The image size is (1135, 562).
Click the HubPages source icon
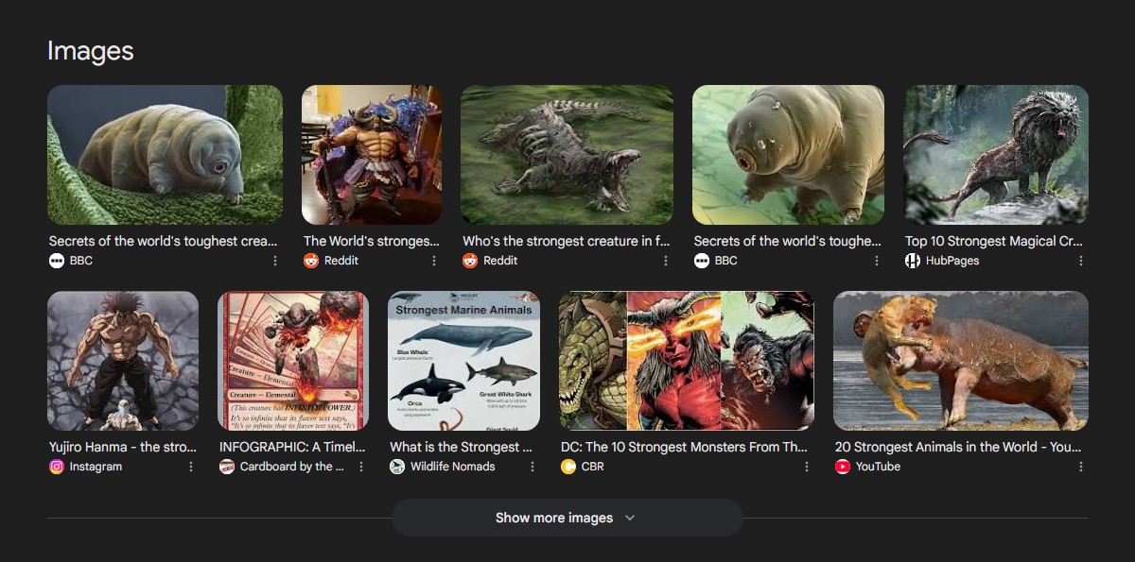pos(913,261)
